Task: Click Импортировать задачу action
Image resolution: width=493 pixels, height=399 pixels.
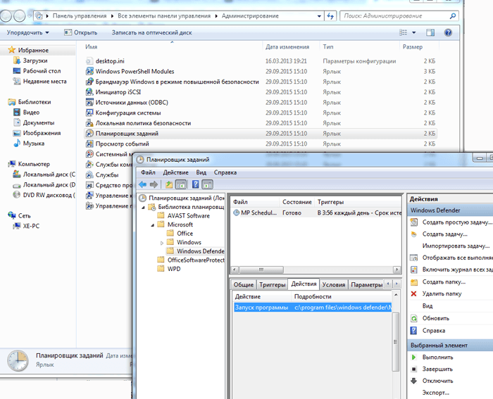Action: pos(456,246)
